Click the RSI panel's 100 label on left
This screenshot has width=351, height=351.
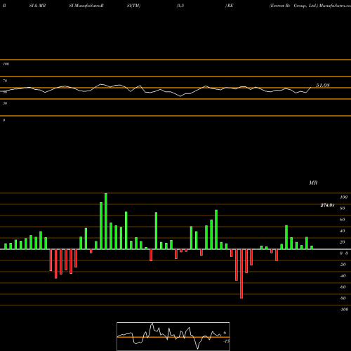coord(6,64)
